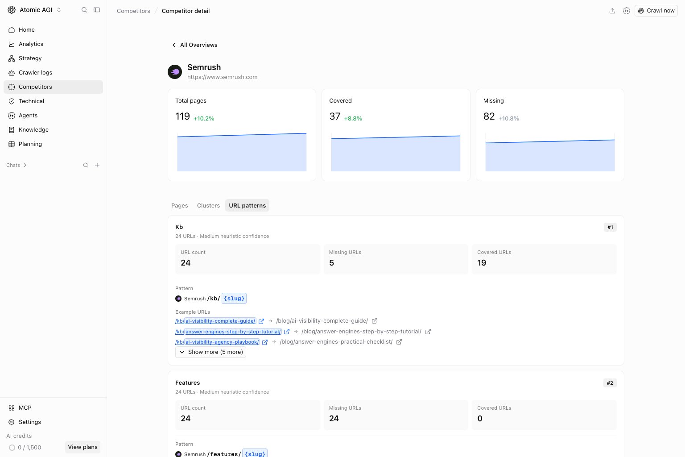Click Competitors breadcrumb link

[x=133, y=11]
